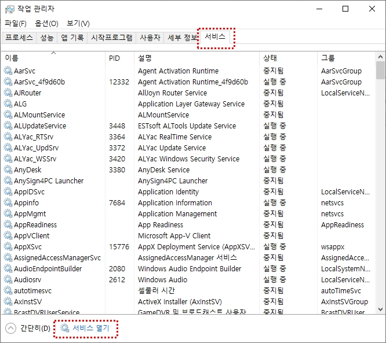Select PID 12332 cell

point(119,82)
